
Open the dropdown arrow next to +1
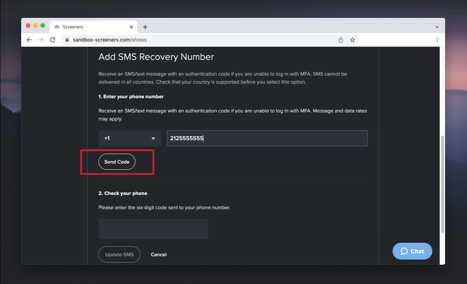[x=153, y=138]
